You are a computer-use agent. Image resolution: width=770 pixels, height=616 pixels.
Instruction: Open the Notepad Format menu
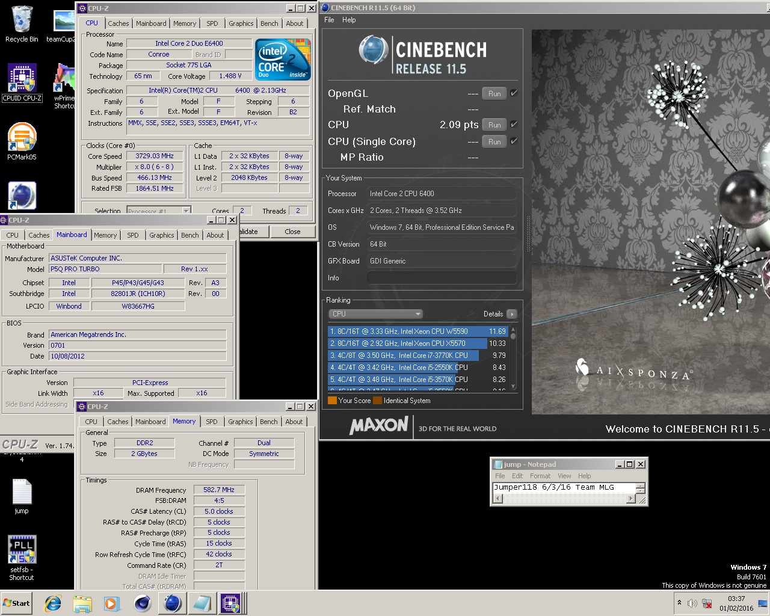point(540,476)
